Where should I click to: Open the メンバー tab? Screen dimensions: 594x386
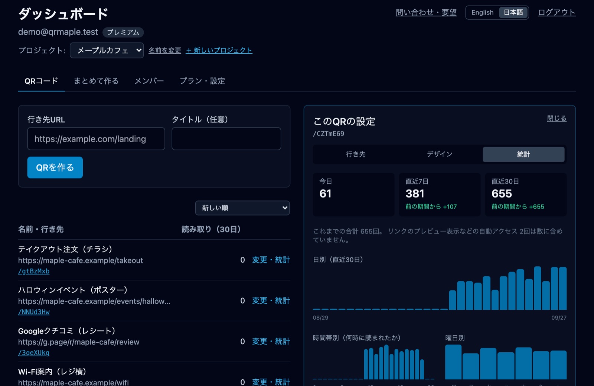point(149,81)
